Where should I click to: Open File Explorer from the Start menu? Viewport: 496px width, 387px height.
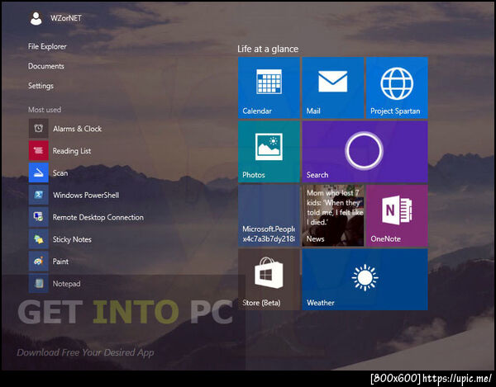click(47, 46)
